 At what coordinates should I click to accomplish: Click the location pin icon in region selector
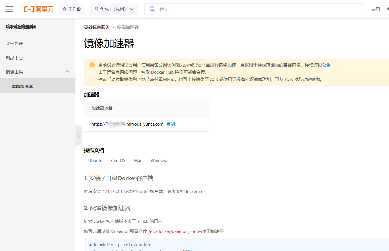click(96, 9)
